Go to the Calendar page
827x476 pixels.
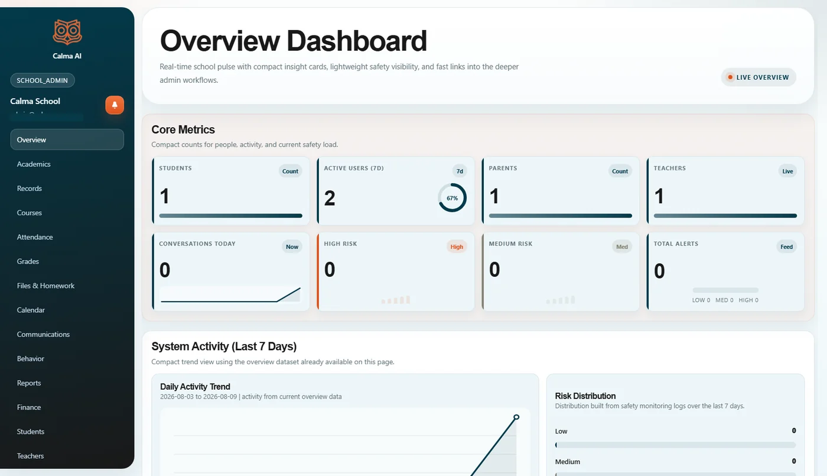pos(67,310)
